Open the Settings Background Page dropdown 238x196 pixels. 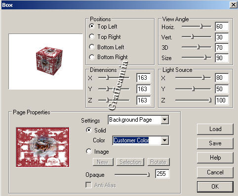165,120
